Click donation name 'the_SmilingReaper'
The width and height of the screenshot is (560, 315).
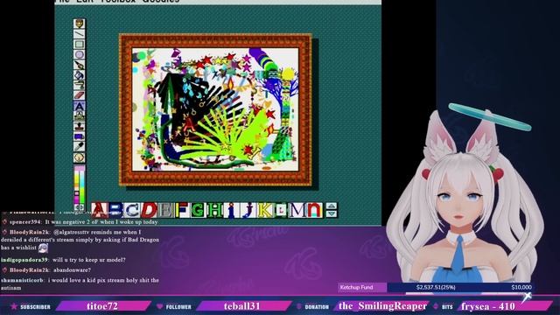tap(382, 306)
